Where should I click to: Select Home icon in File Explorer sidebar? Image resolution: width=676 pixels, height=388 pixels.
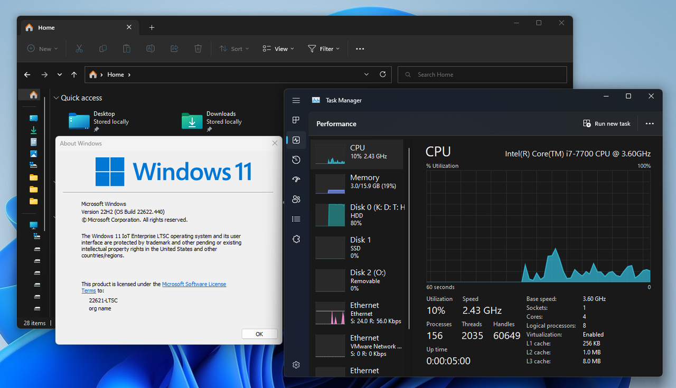tap(34, 95)
